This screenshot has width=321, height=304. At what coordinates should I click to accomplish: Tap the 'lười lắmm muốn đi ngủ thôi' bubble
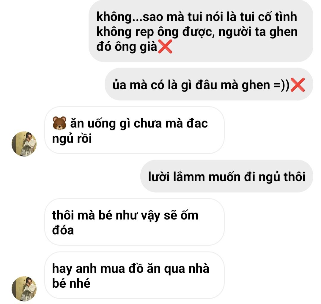(226, 176)
